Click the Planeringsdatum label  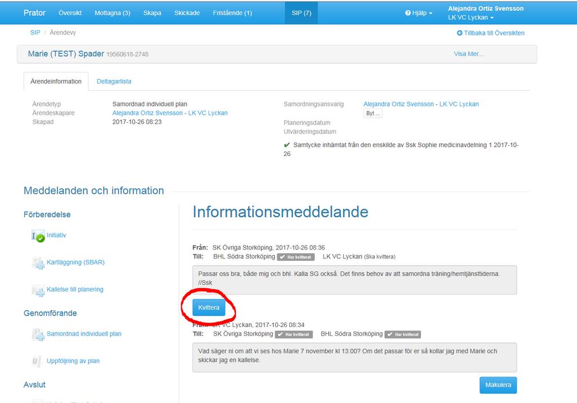[x=307, y=123]
